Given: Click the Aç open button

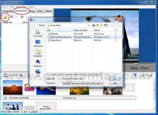Looking at the screenshot, I should coord(115,79).
